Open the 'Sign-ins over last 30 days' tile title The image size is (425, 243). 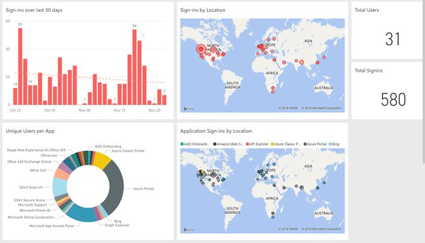click(34, 10)
